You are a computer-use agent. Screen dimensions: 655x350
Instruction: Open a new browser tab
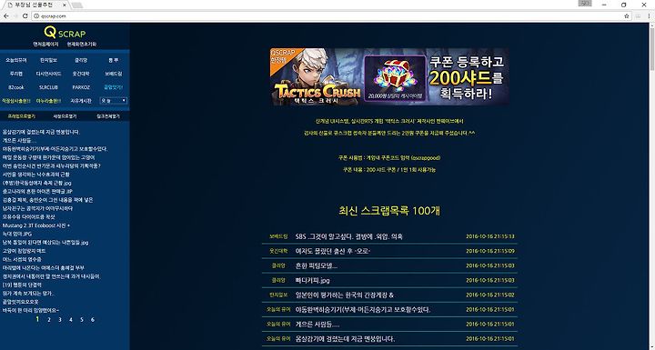pos(76,5)
